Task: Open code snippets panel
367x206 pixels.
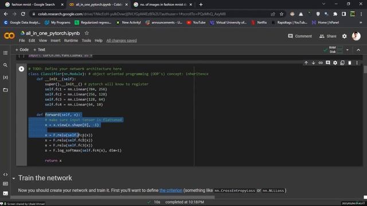Action: [x=5, y=175]
